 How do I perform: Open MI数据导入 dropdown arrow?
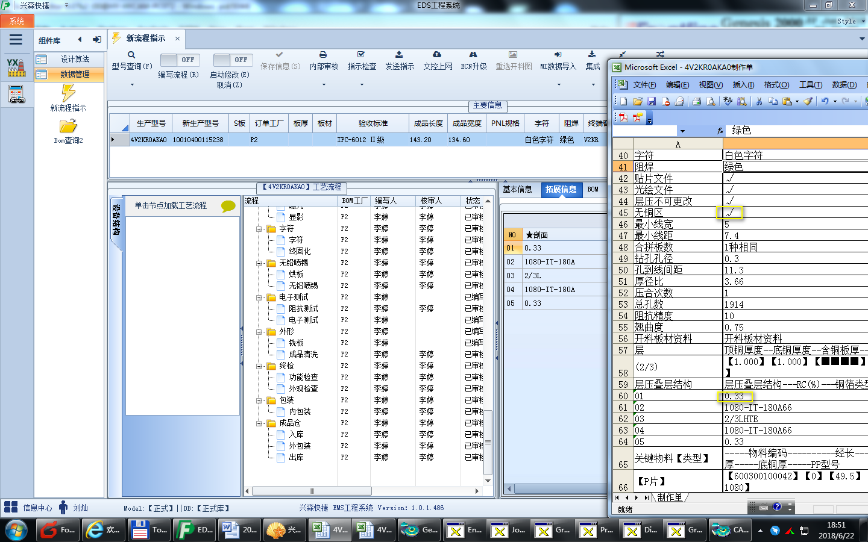[558, 84]
